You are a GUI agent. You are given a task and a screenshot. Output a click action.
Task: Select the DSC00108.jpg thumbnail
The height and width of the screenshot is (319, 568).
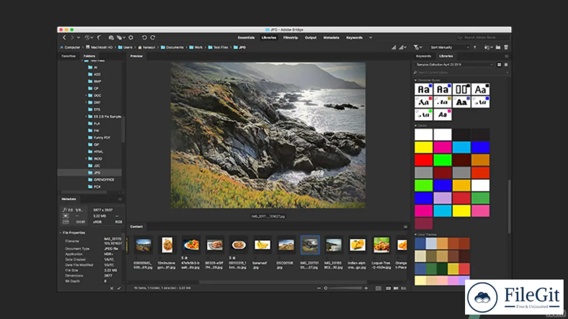pos(286,245)
